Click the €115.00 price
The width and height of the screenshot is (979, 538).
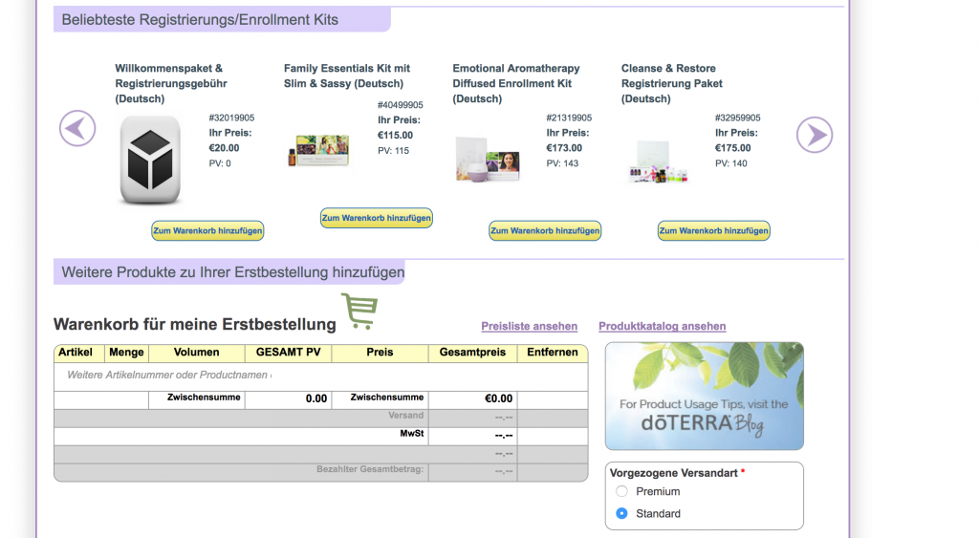(x=395, y=136)
